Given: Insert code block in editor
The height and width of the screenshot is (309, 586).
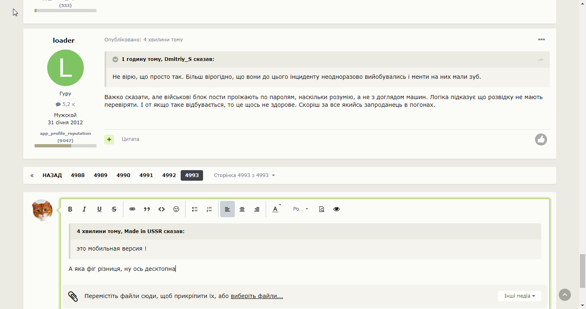Looking at the screenshot, I should pyautogui.click(x=162, y=209).
